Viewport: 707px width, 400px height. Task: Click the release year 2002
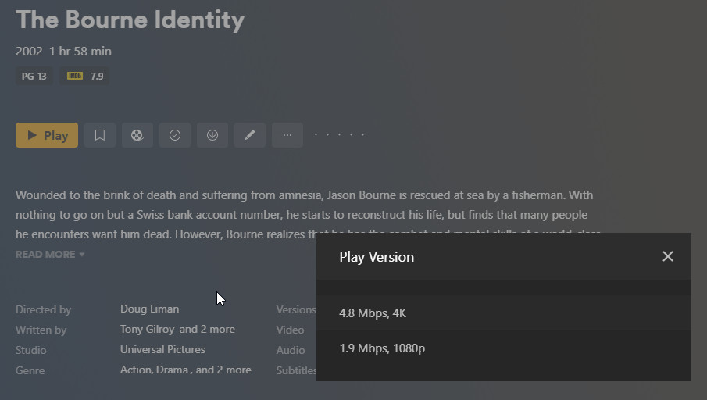point(29,52)
